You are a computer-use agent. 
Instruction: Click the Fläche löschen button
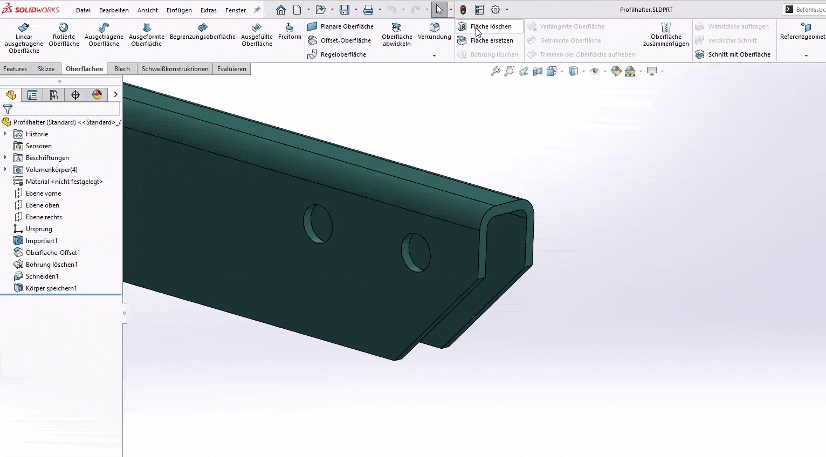point(490,26)
